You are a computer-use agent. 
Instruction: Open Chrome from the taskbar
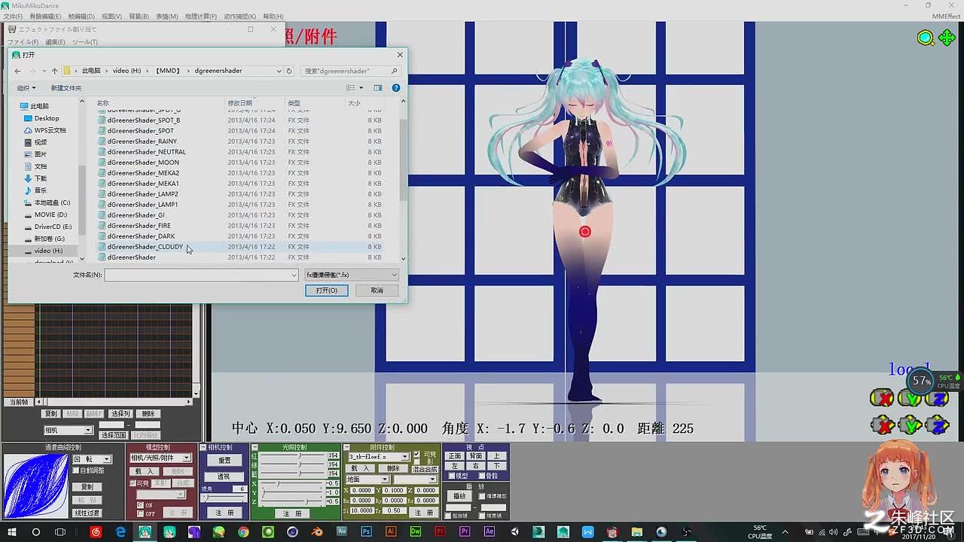tap(243, 532)
